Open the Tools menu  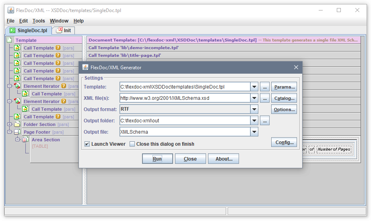click(x=39, y=21)
